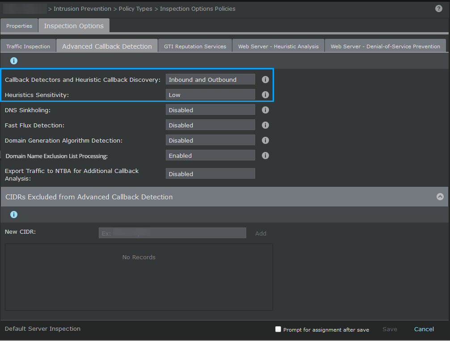Open Callback Detectors and Heuristic Callback Discovery dropdown
This screenshot has width=450, height=341.
pyautogui.click(x=210, y=79)
